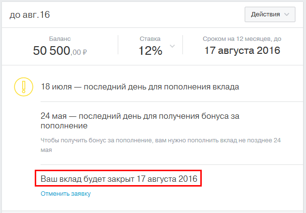Click the 'Баланс' label

click(60, 39)
